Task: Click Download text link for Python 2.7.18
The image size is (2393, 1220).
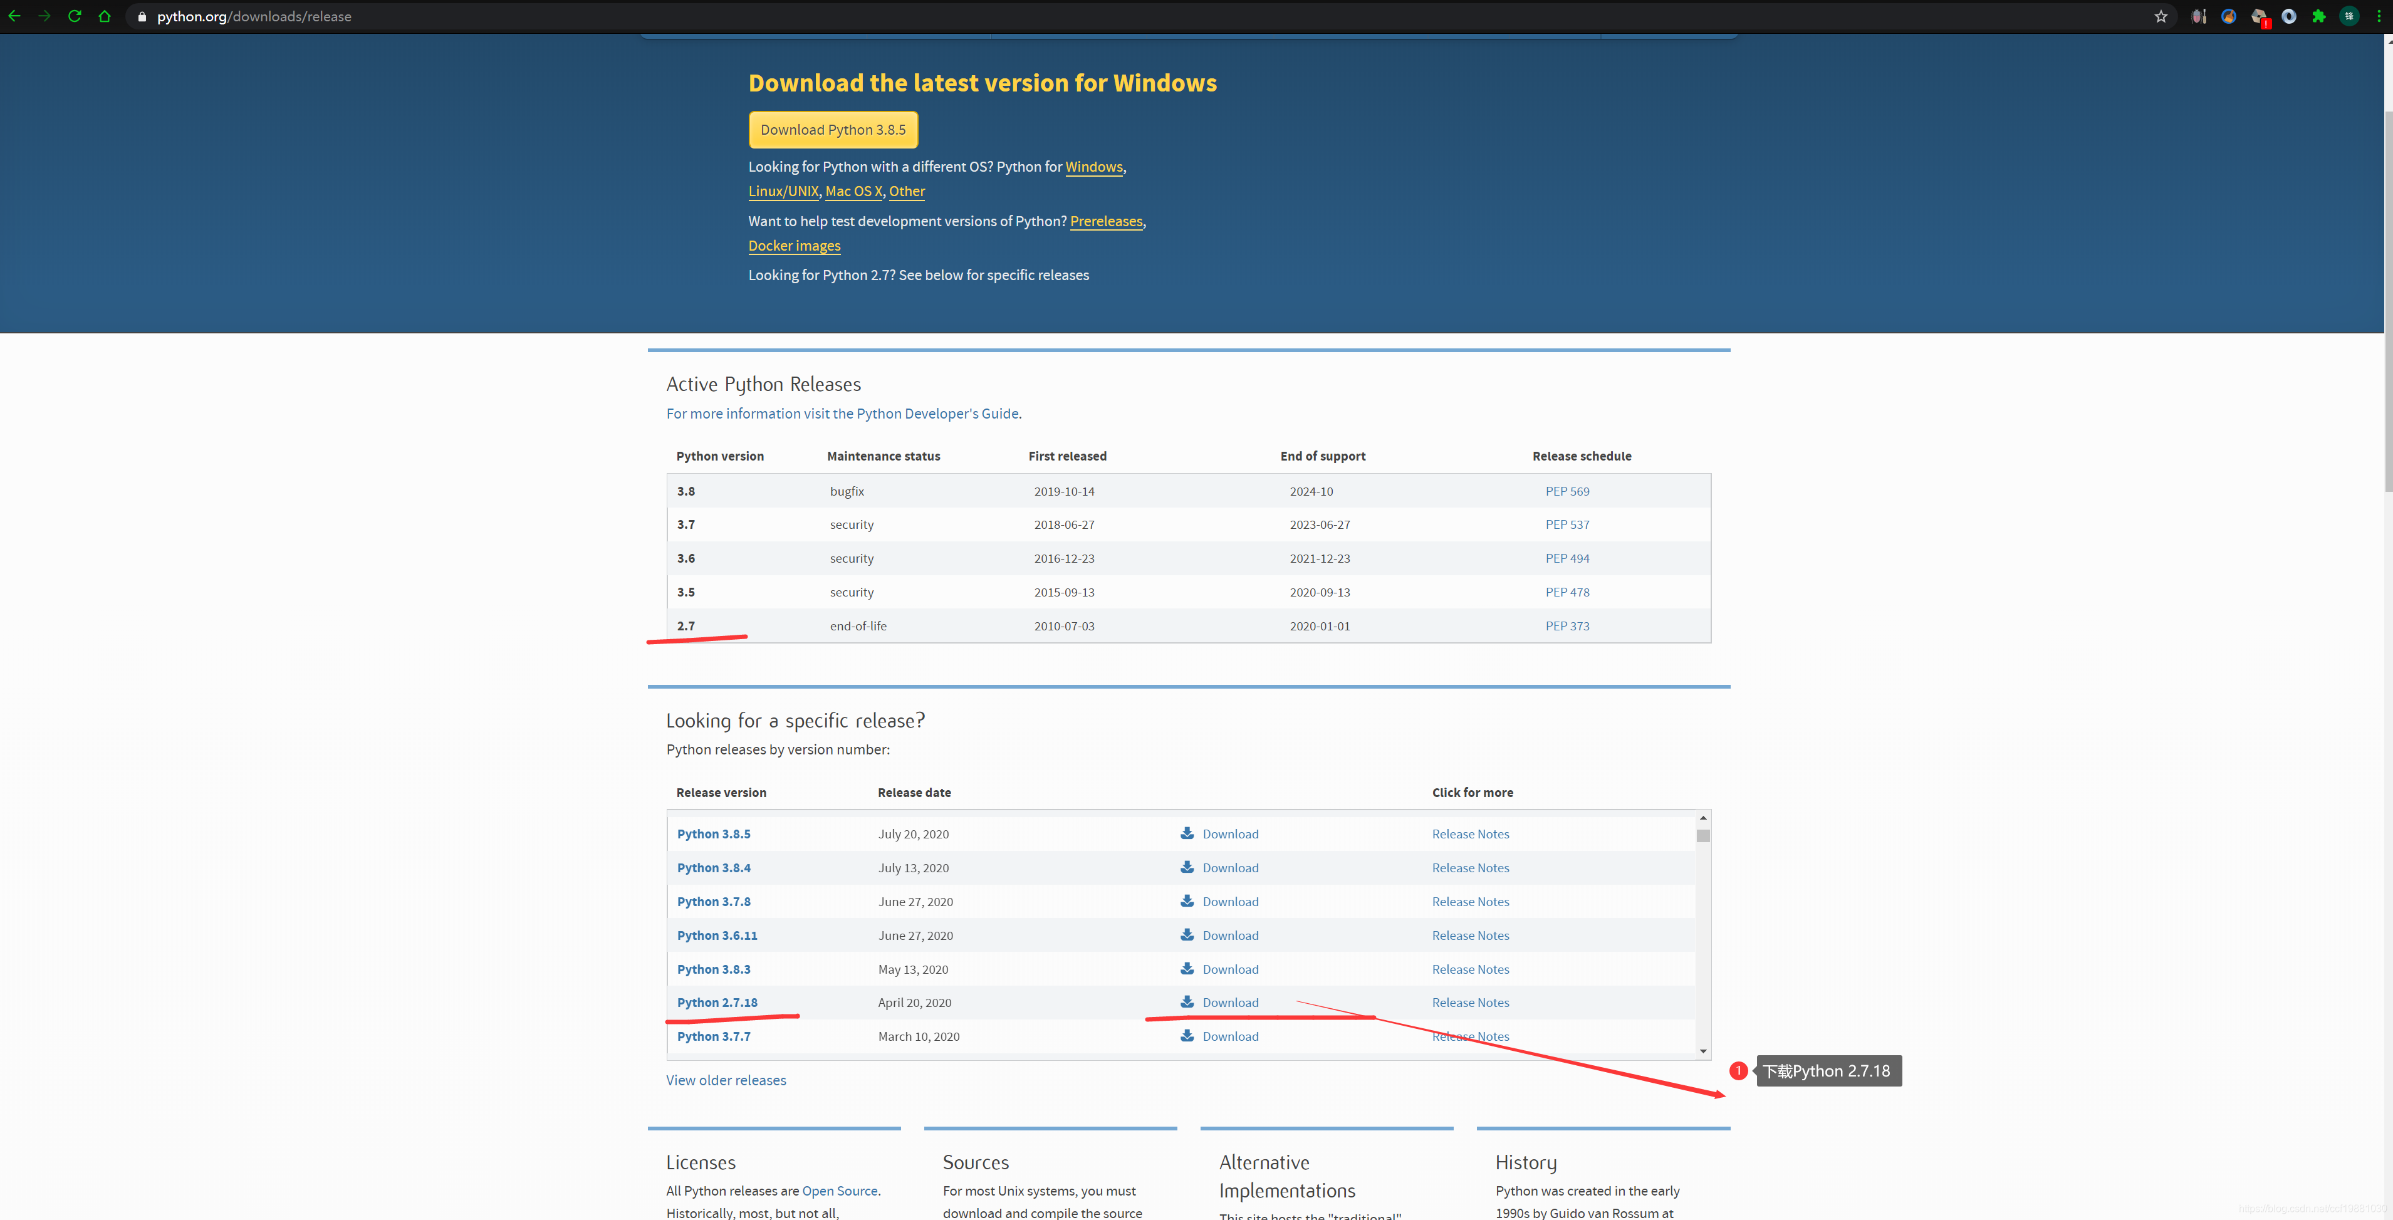Action: [x=1230, y=1003]
